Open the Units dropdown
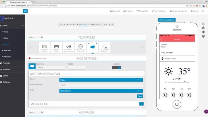 (101, 91)
